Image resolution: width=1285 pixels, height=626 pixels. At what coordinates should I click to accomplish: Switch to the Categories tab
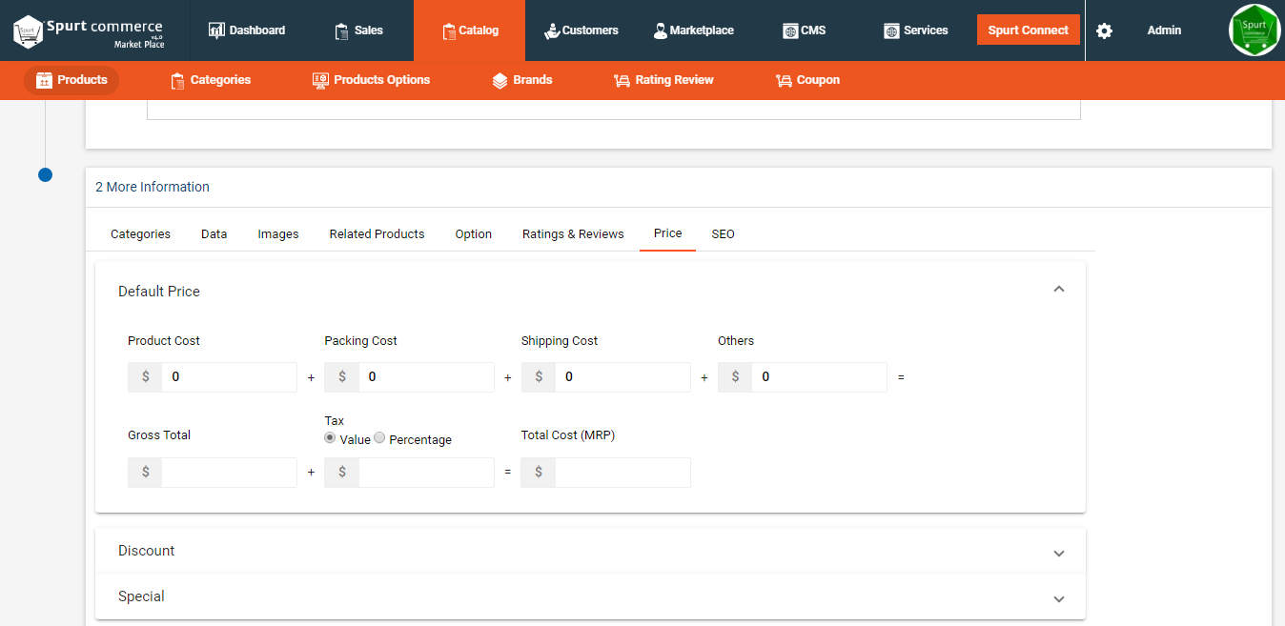click(140, 233)
